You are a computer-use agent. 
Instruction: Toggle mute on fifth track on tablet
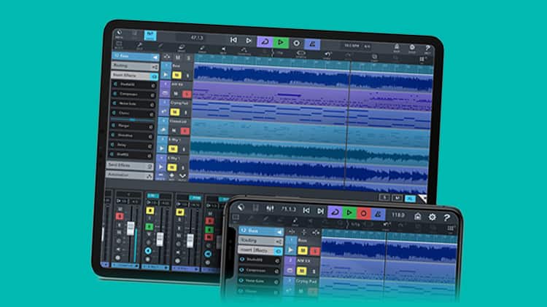(x=173, y=148)
